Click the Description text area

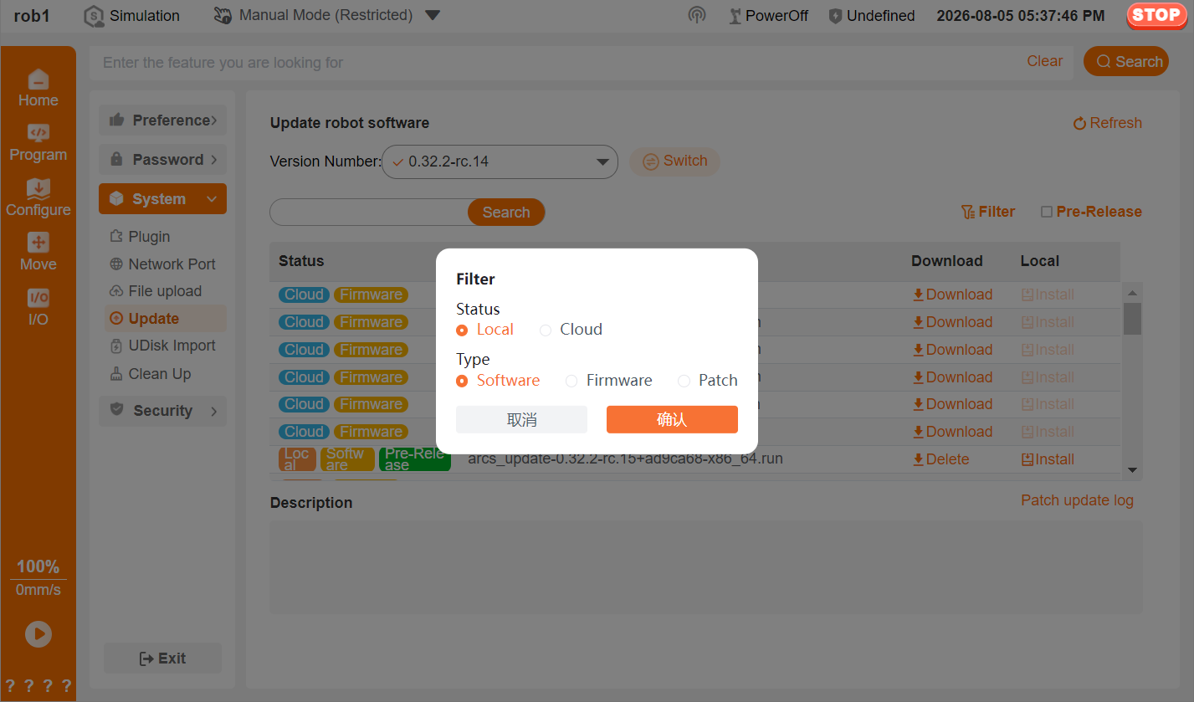[705, 567]
